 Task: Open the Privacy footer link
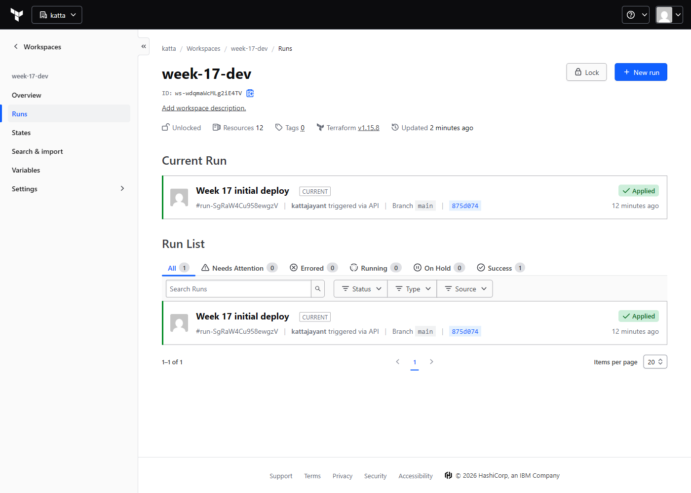click(343, 476)
